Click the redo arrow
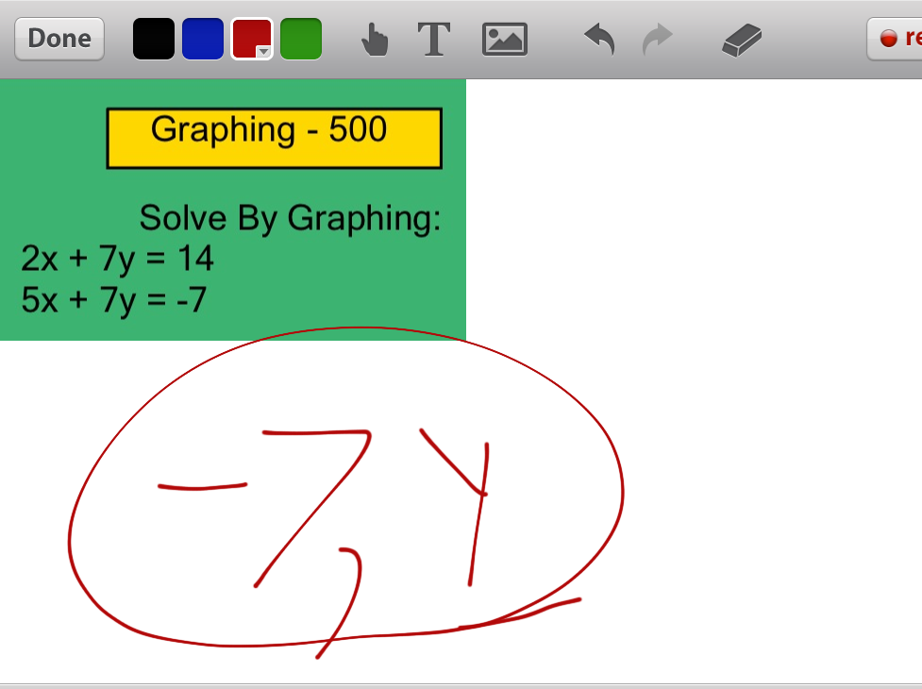The height and width of the screenshot is (689, 922). [658, 39]
